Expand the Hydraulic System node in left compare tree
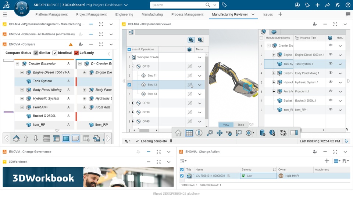The image size is (353, 198). click(22, 99)
